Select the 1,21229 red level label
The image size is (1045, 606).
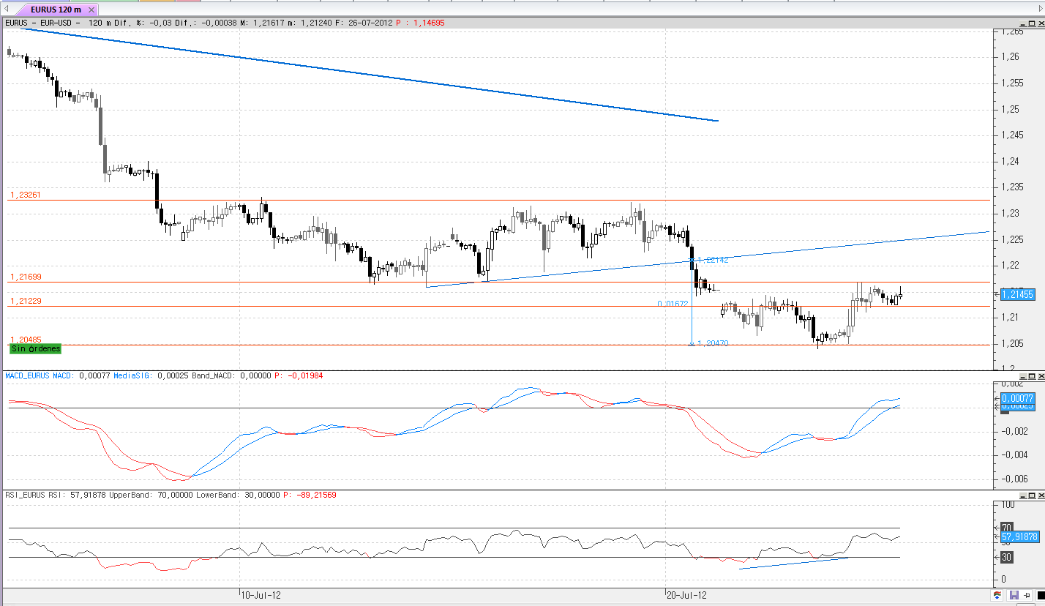coord(26,302)
